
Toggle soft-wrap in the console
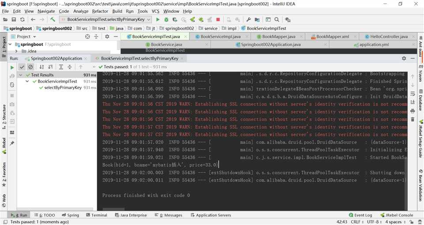tap(413, 94)
